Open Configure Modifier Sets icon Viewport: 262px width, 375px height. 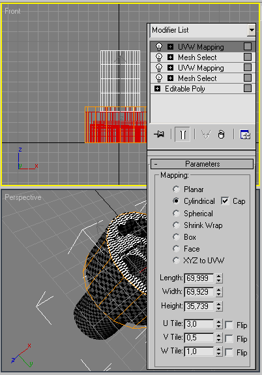pyautogui.click(x=245, y=135)
